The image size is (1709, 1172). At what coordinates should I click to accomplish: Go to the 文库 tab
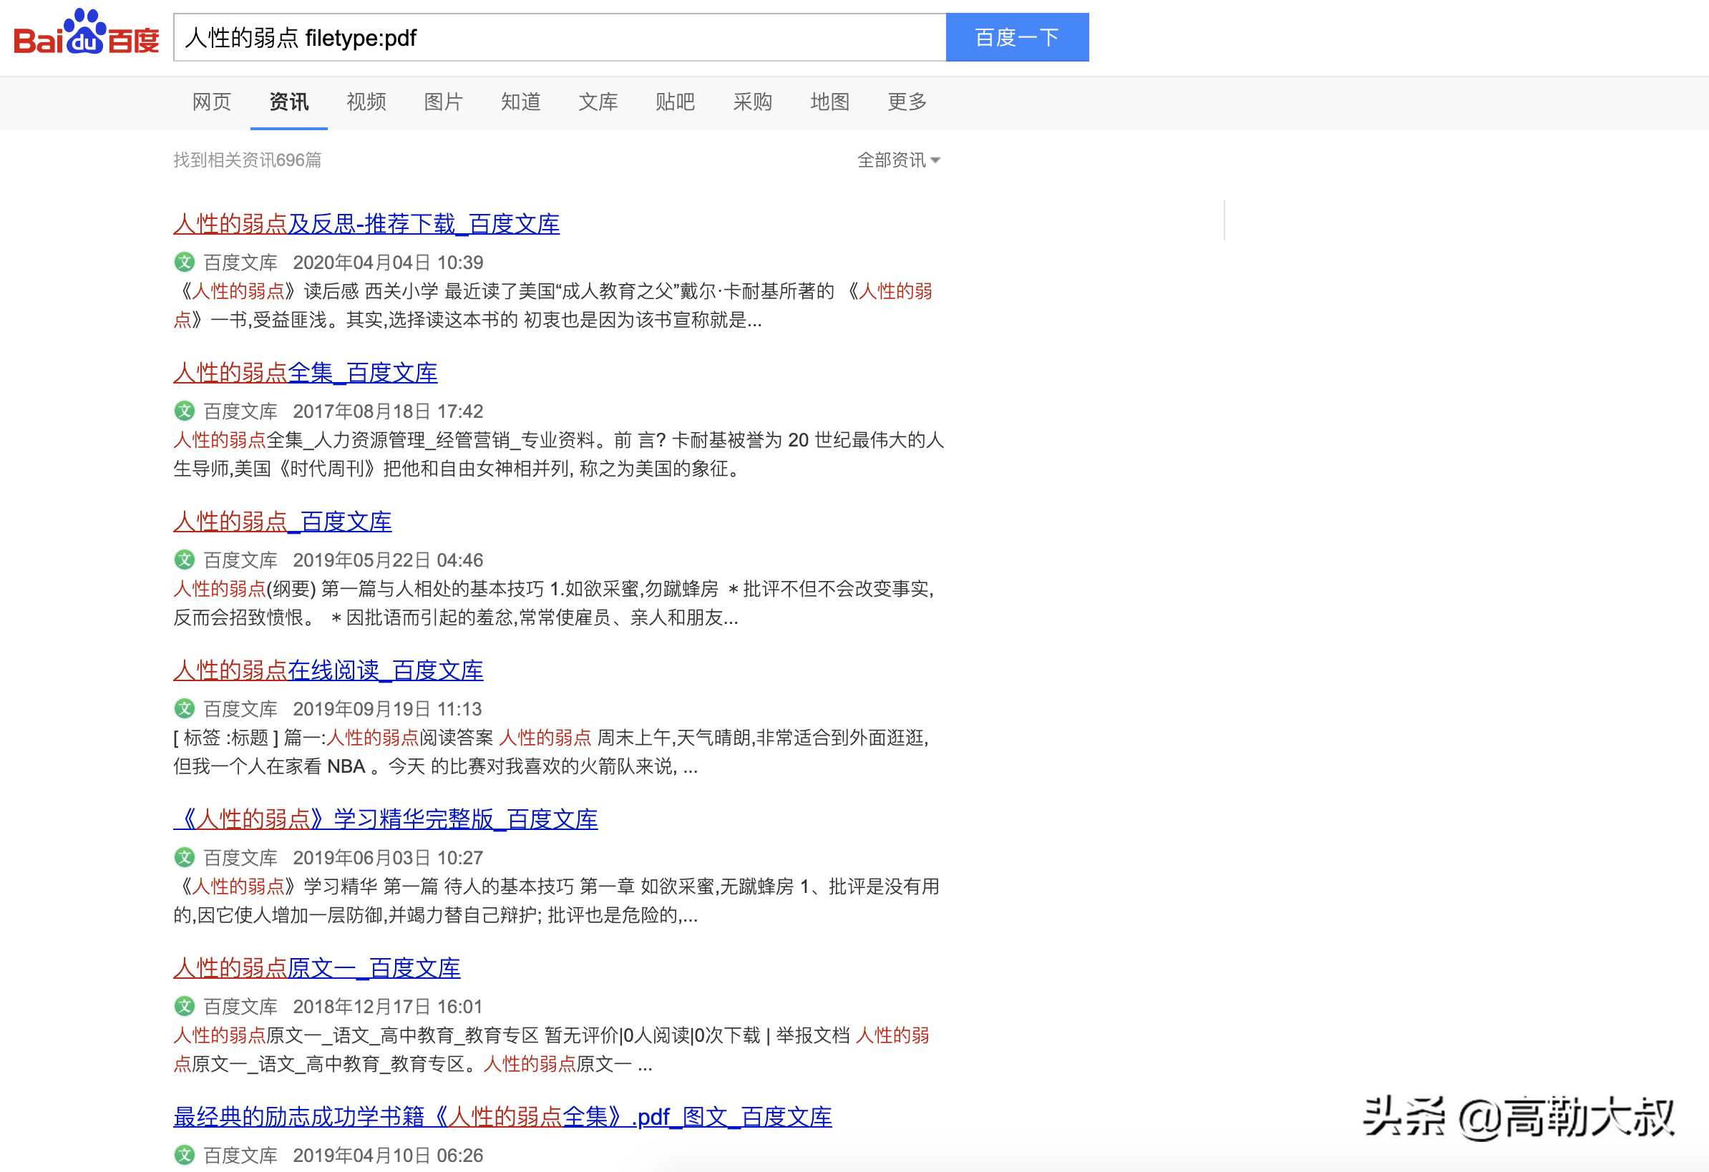[598, 102]
